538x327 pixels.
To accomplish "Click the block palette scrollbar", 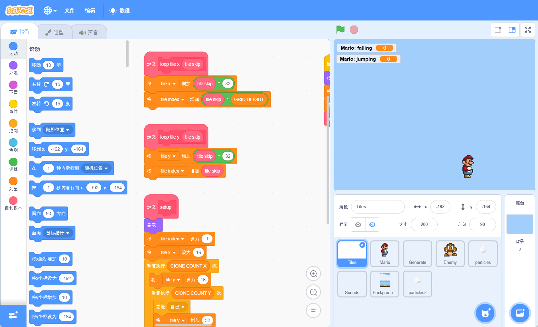I will (128, 54).
